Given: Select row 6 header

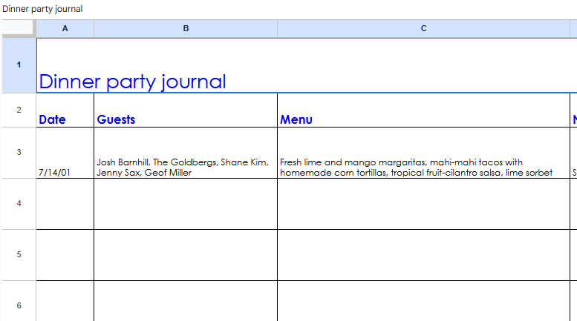Looking at the screenshot, I should pyautogui.click(x=18, y=304).
